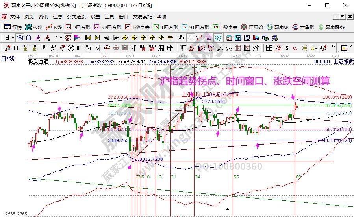Jump to first bar with green skip-back arrow
354x217 pixels.
[x=88, y=38]
